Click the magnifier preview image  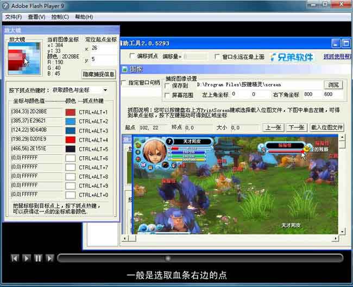coord(24,58)
